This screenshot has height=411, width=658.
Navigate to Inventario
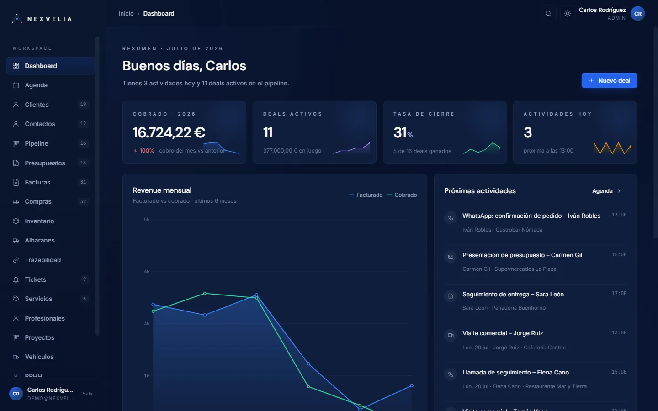pos(50,221)
